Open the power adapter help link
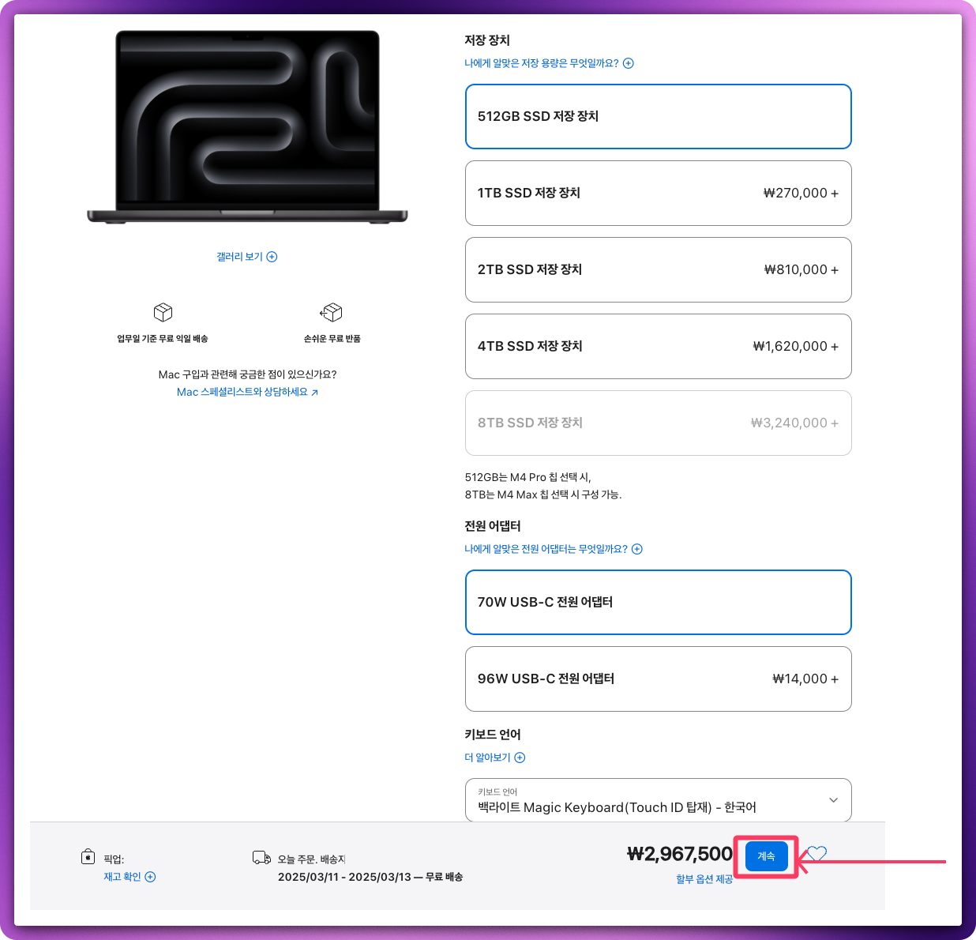The image size is (976, 940). pos(546,549)
